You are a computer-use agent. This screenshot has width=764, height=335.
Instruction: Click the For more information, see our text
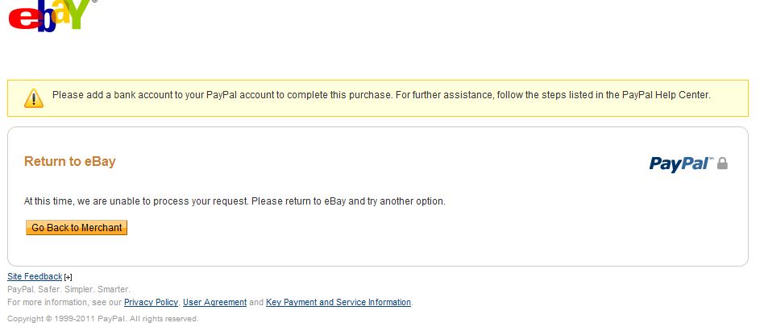coord(64,303)
